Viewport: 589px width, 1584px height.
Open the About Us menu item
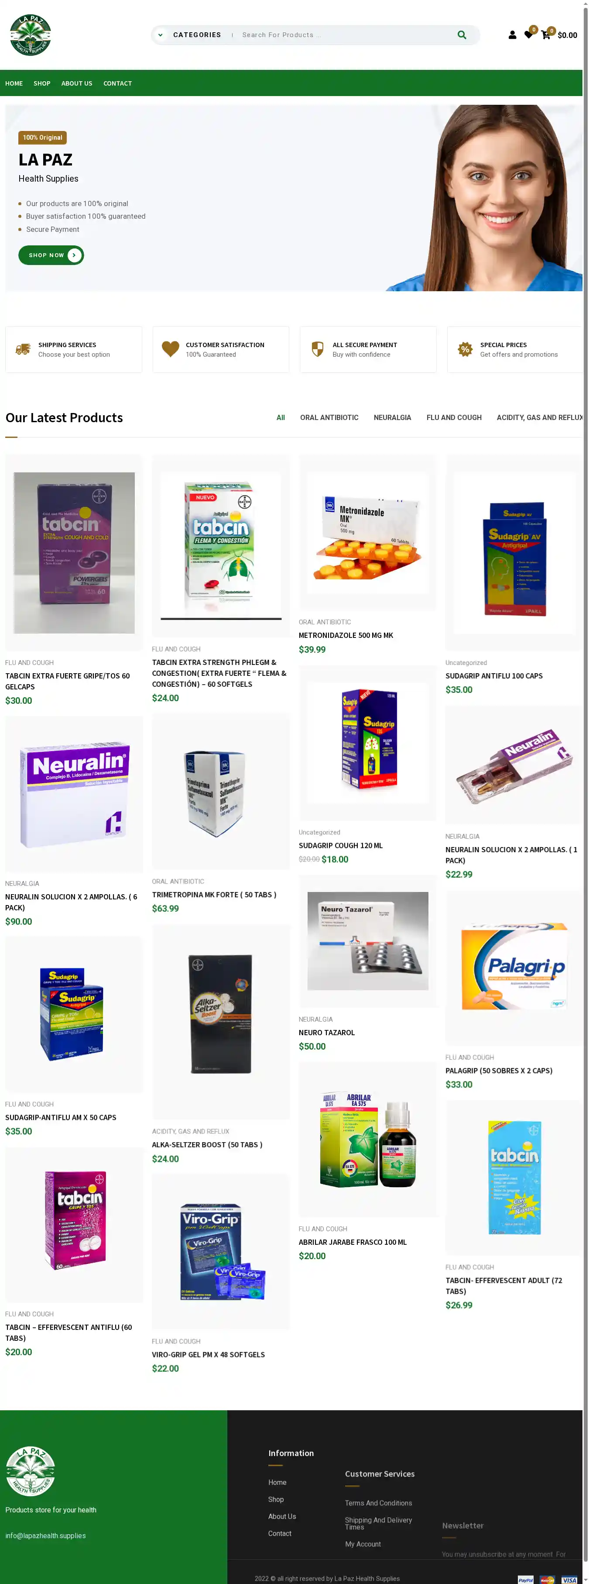[77, 84]
